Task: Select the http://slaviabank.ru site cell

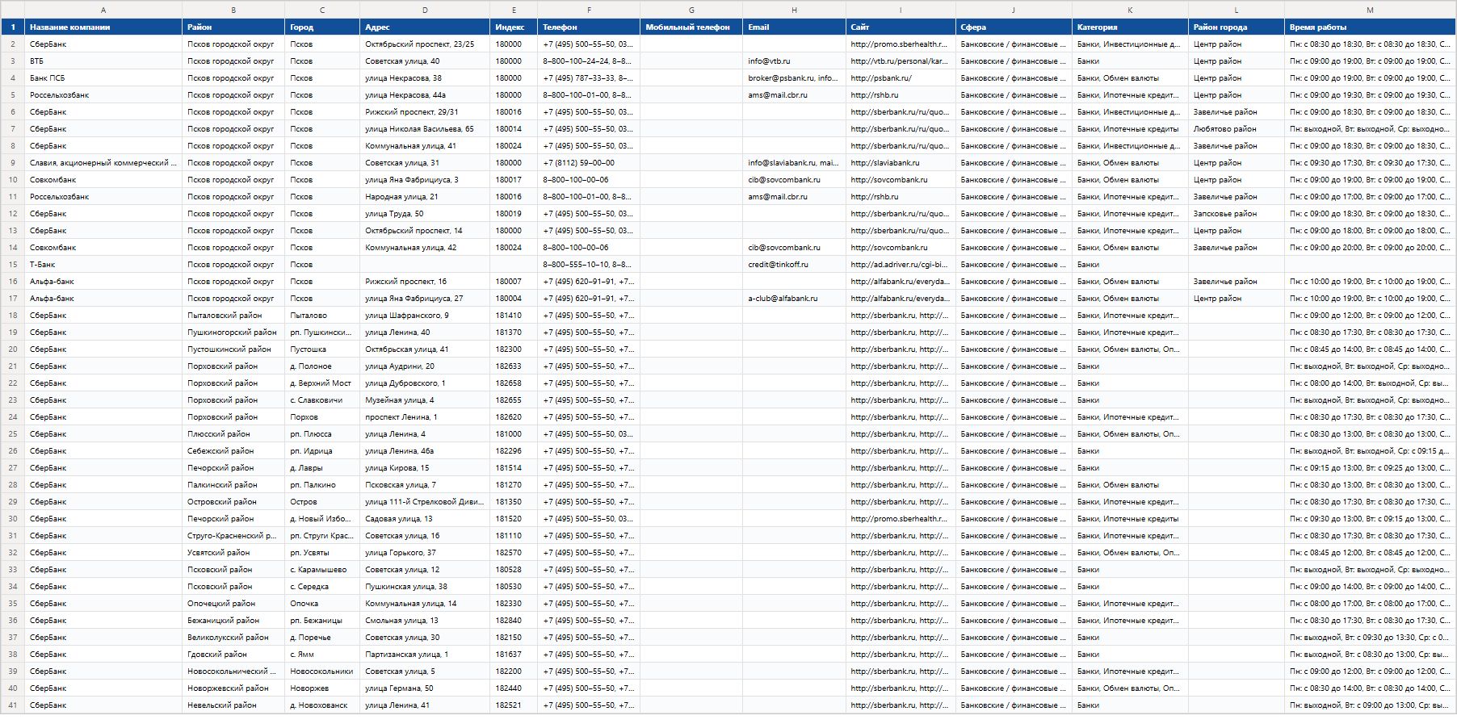Action: pyautogui.click(x=901, y=163)
